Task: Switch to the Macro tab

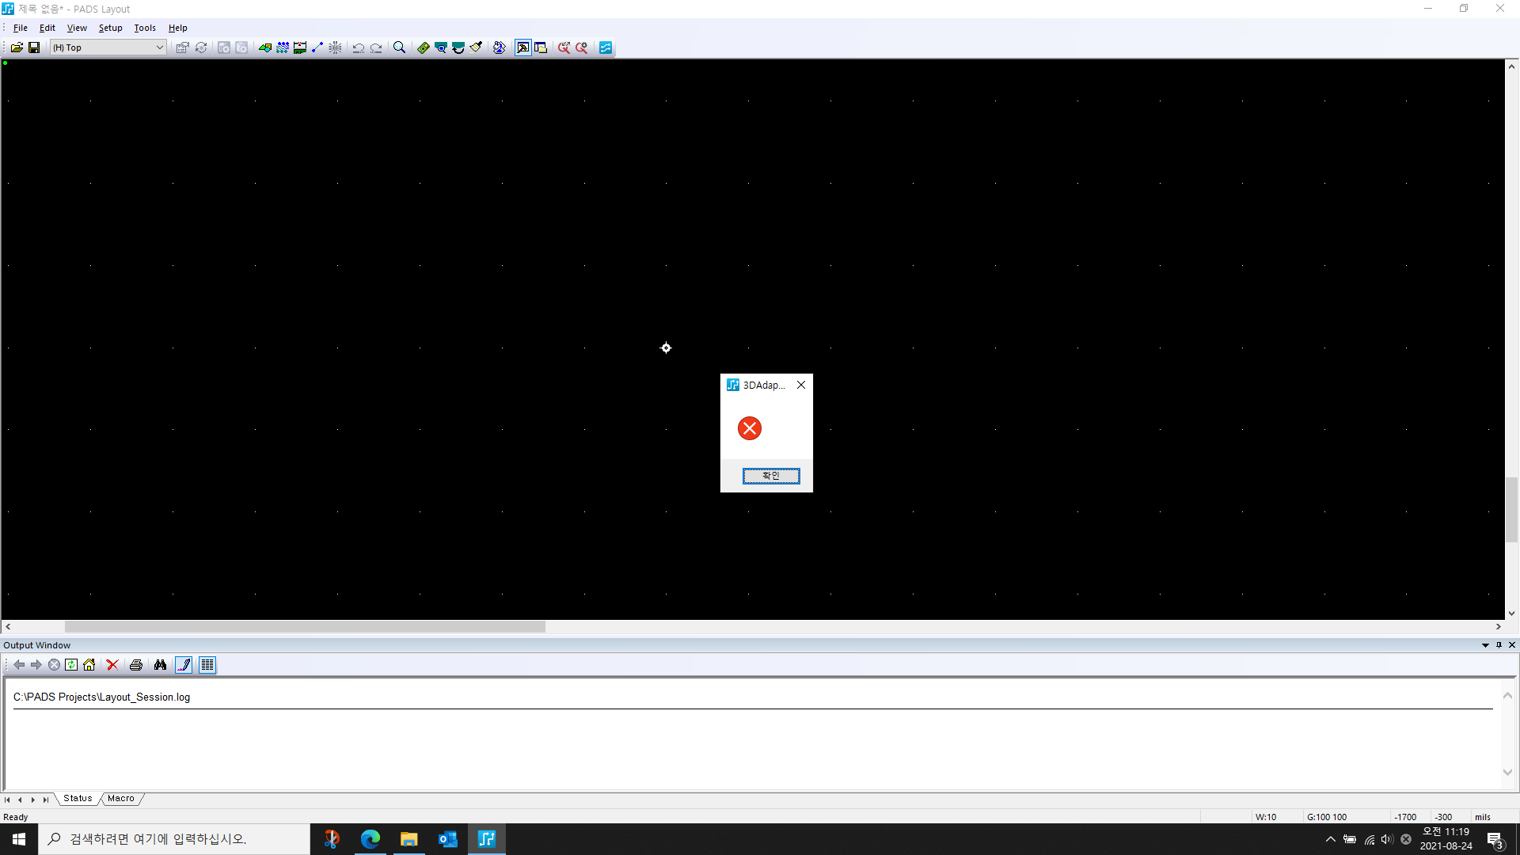Action: [121, 798]
